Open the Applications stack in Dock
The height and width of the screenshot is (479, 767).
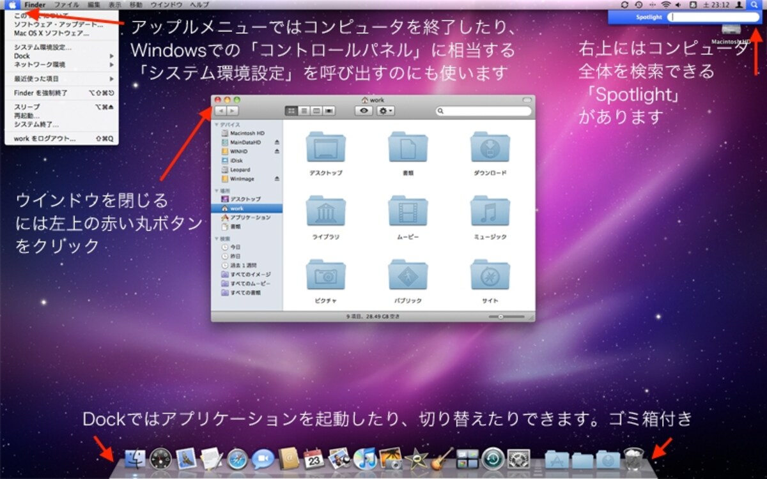tap(557, 460)
